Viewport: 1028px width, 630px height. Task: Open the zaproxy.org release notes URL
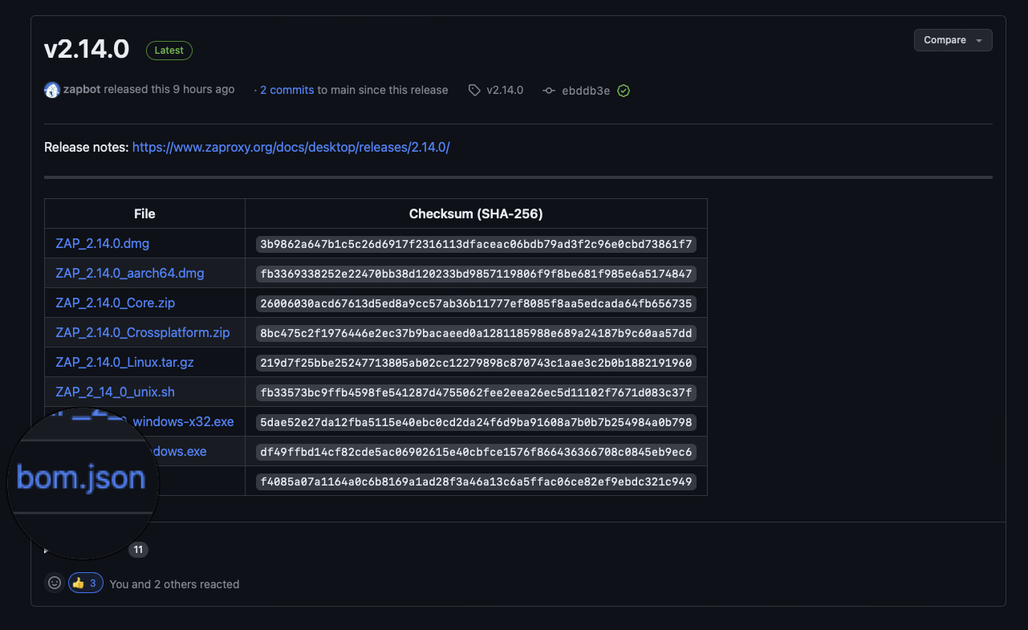point(291,148)
